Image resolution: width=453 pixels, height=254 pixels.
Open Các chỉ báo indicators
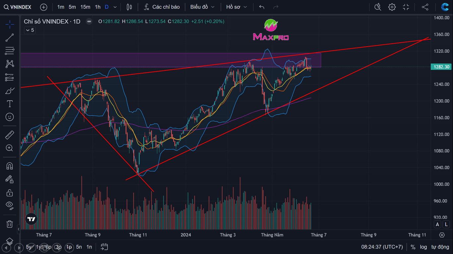click(x=162, y=7)
